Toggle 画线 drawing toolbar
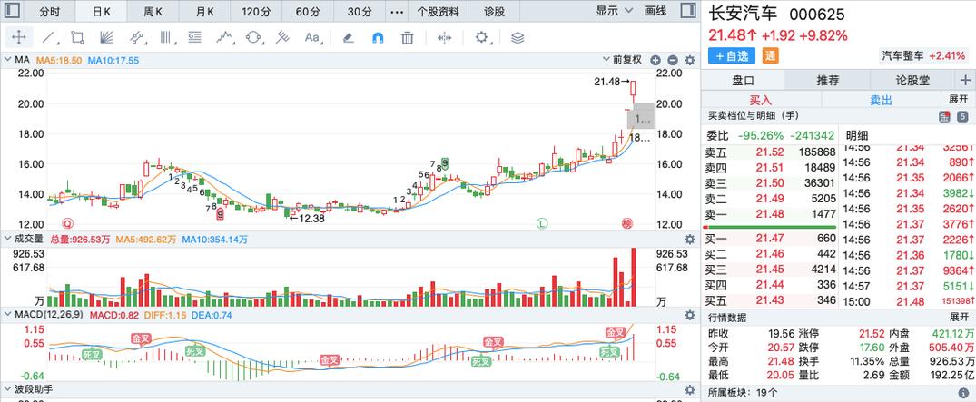 tap(656, 11)
